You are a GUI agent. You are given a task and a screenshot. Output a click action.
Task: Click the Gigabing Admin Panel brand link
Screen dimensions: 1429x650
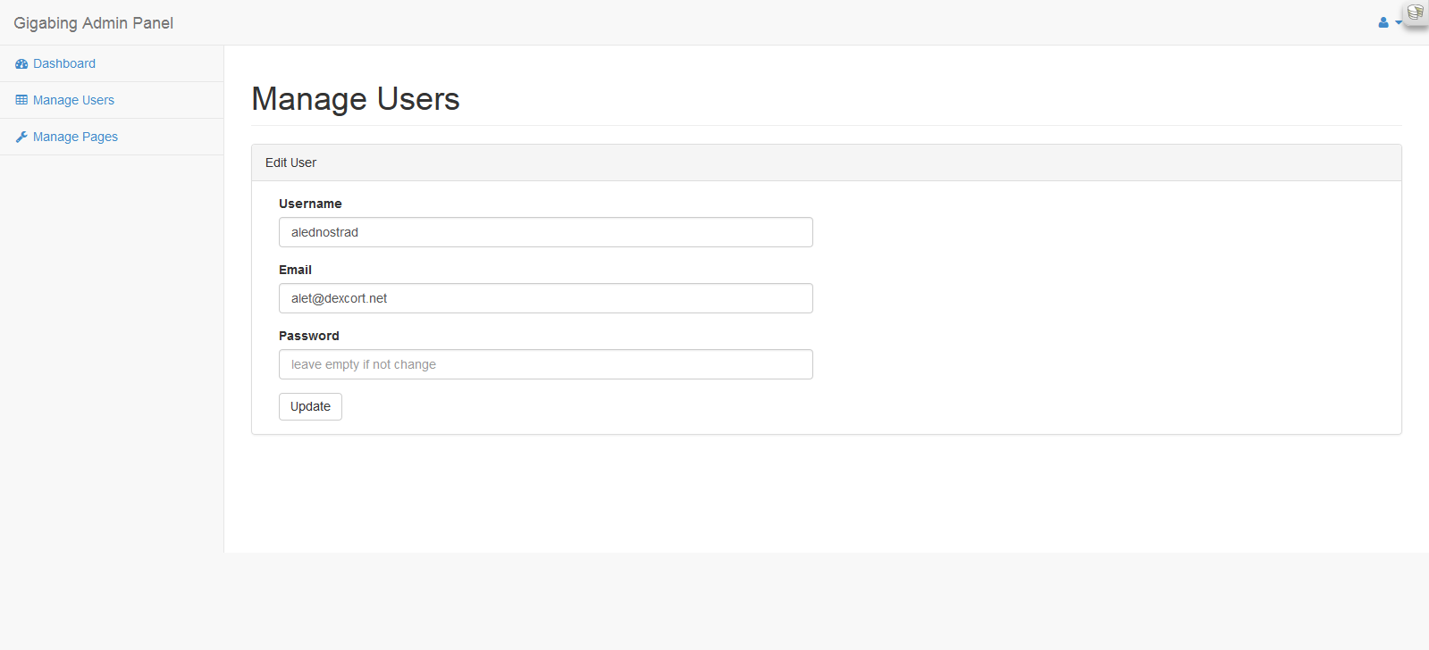click(94, 23)
